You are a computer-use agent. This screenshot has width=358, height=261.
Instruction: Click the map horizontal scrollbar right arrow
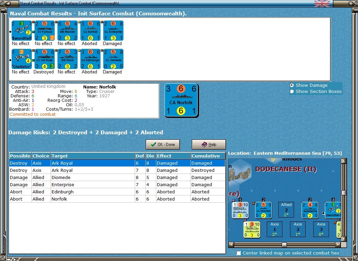point(338,245)
